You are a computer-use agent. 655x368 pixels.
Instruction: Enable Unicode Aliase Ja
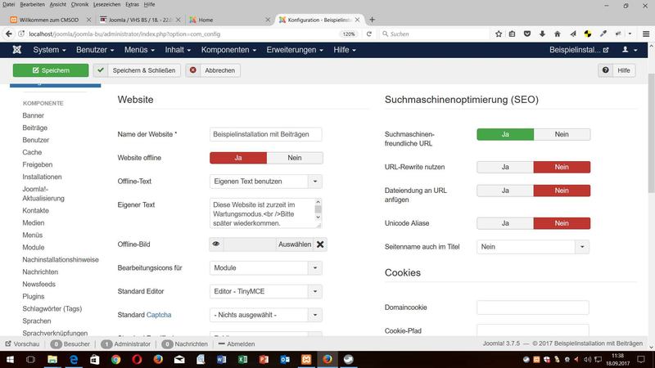pos(505,223)
